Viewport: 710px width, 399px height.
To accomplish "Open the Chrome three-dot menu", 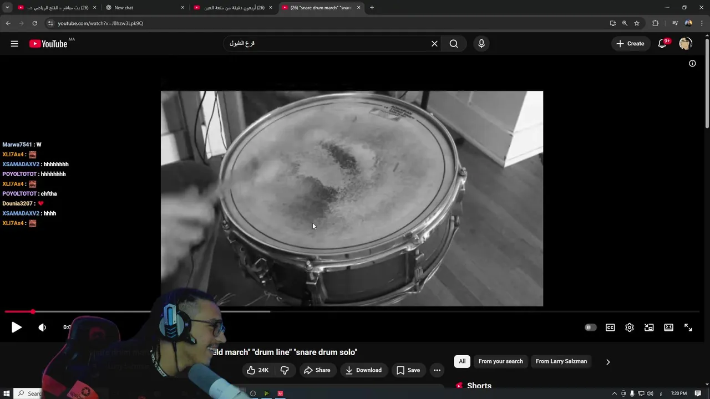I will (x=702, y=23).
